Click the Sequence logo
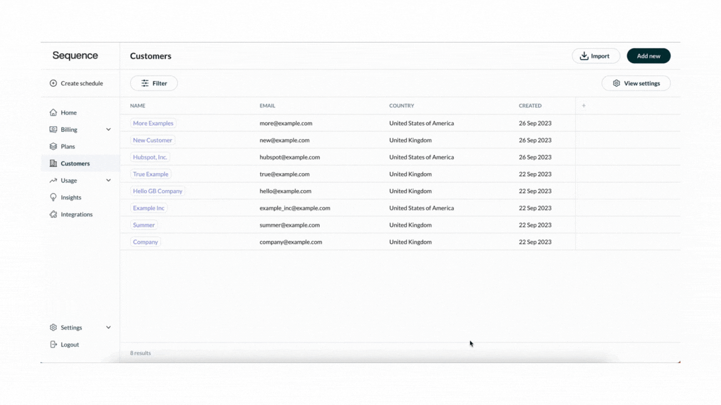This screenshot has height=405, width=721. tap(76, 55)
